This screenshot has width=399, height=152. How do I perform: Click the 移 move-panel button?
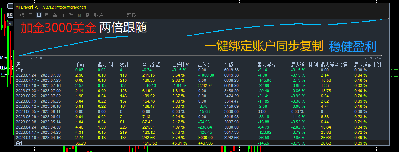10,15
